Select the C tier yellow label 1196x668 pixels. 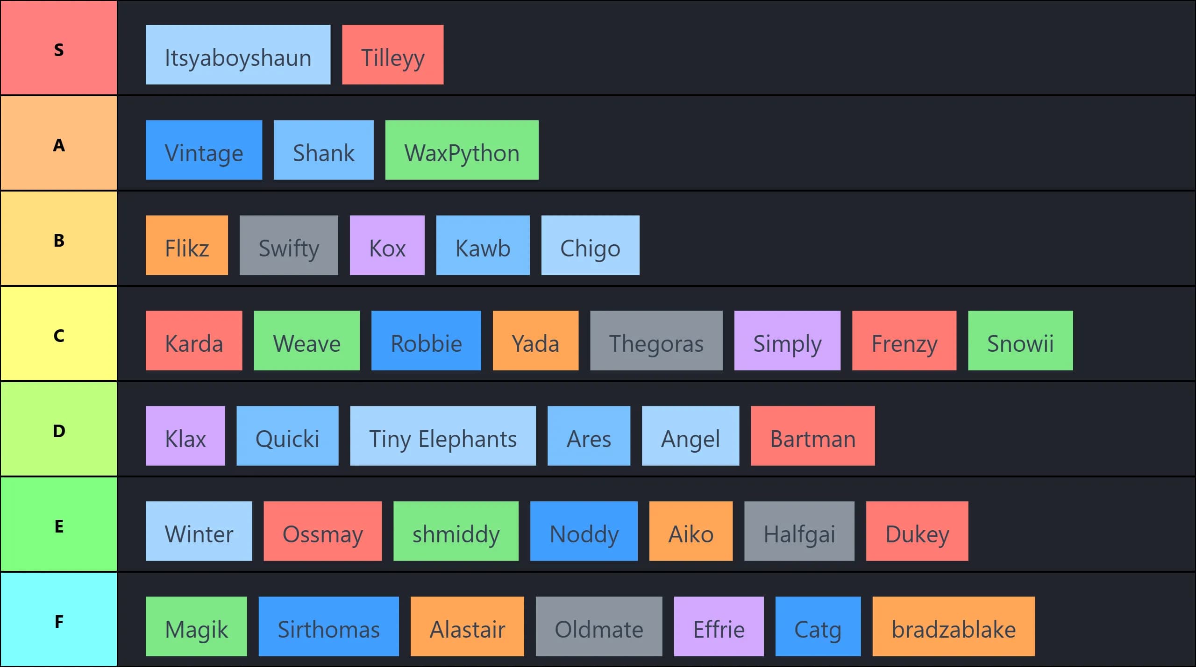(x=59, y=334)
